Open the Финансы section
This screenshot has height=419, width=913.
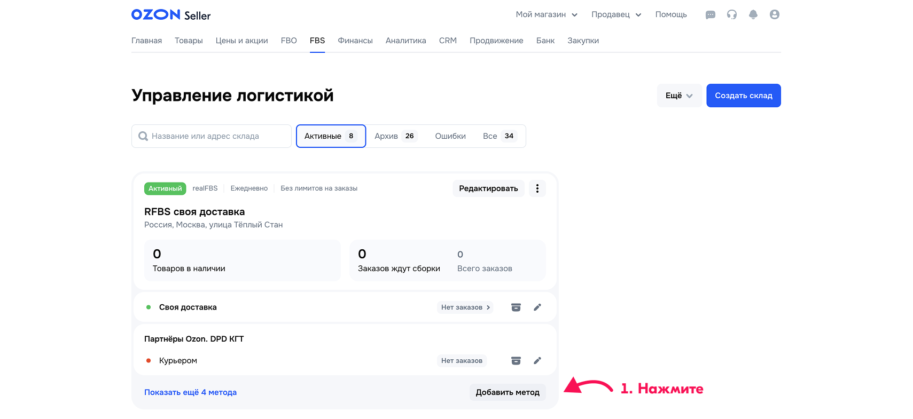[355, 41]
